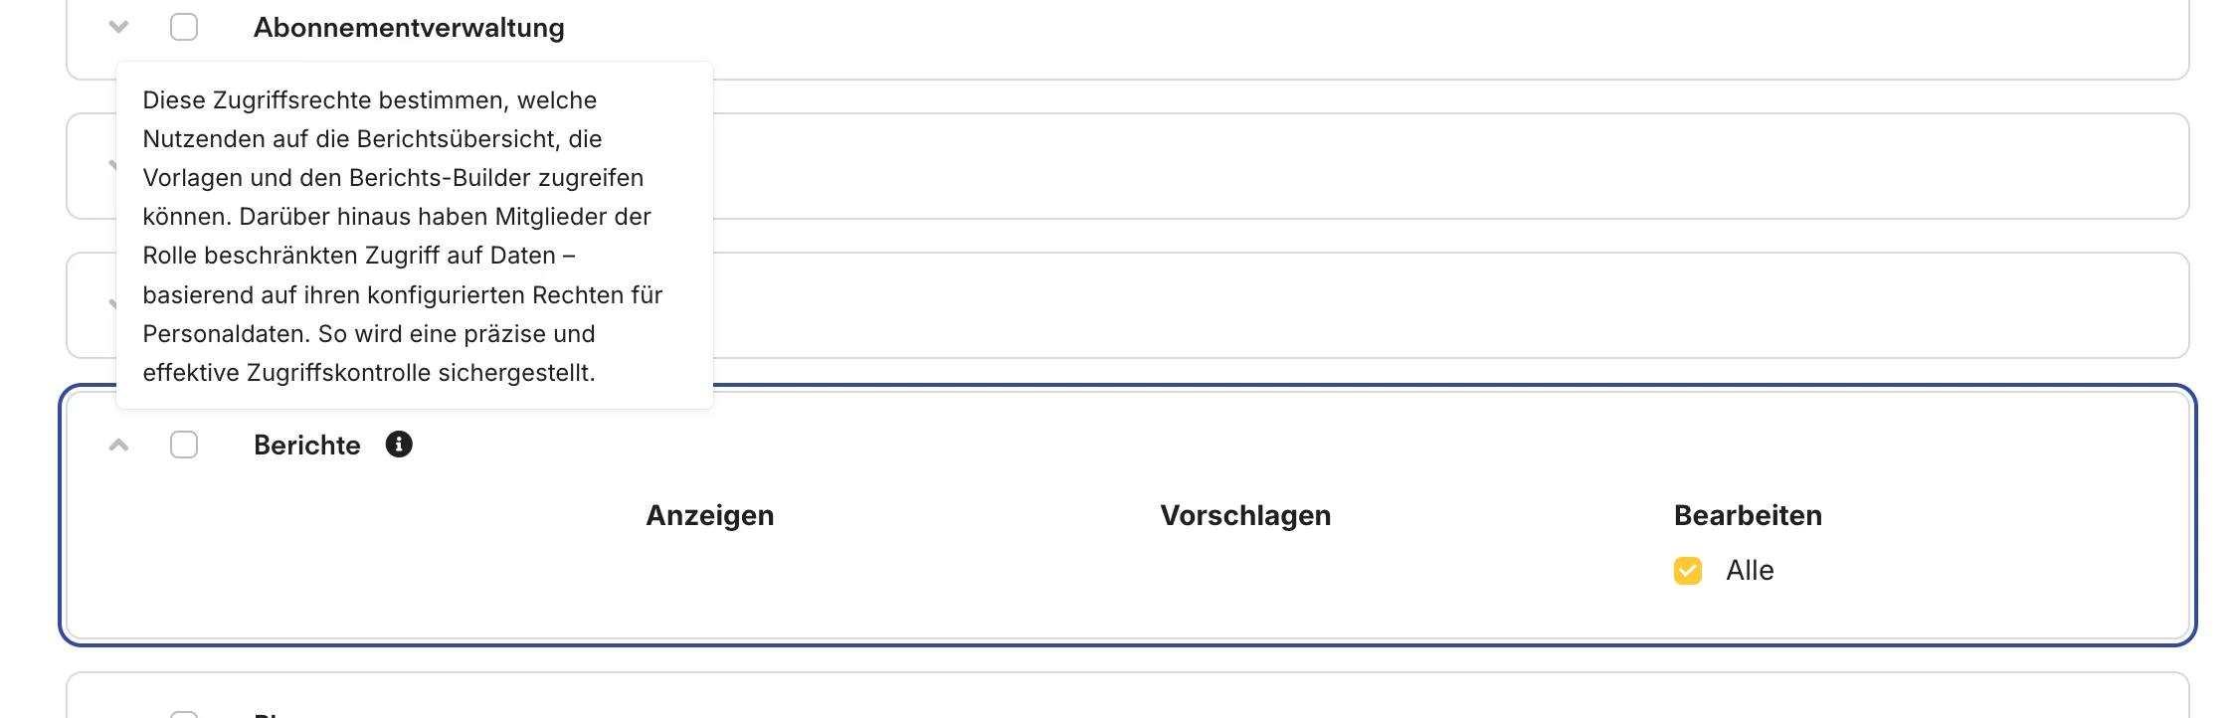The width and height of the screenshot is (2236, 718).
Task: Tick the partially visible checkbox below Berichte
Action: [184, 713]
